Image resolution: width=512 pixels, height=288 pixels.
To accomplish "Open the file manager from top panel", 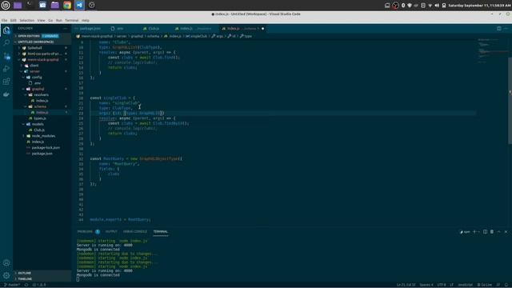I will click(55, 6).
